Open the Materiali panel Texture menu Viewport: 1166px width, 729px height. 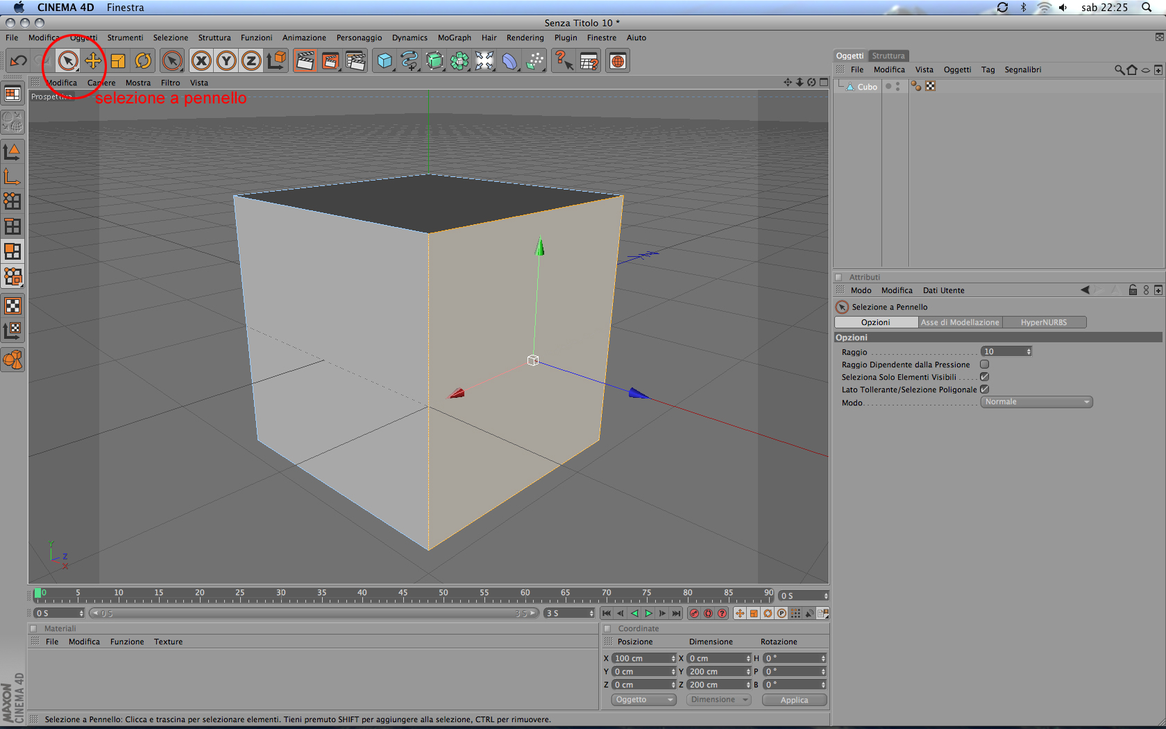[x=169, y=642]
